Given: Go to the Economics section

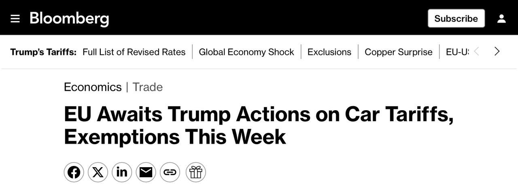Looking at the screenshot, I should (x=93, y=87).
